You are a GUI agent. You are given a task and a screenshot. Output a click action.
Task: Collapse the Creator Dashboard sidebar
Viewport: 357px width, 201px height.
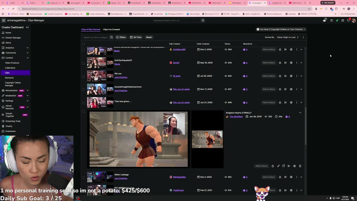27,27
